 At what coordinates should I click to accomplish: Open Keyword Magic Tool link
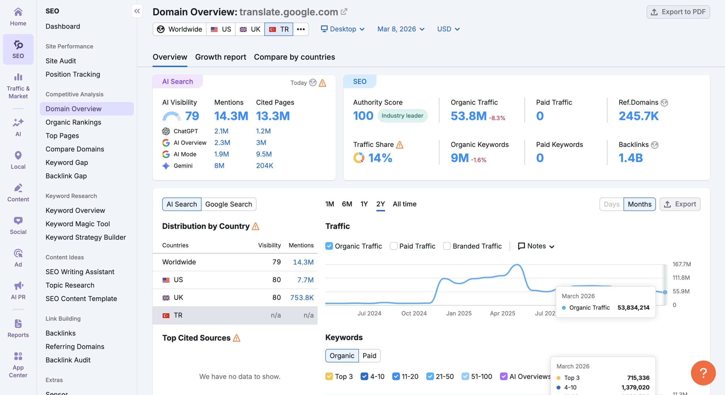tap(78, 224)
